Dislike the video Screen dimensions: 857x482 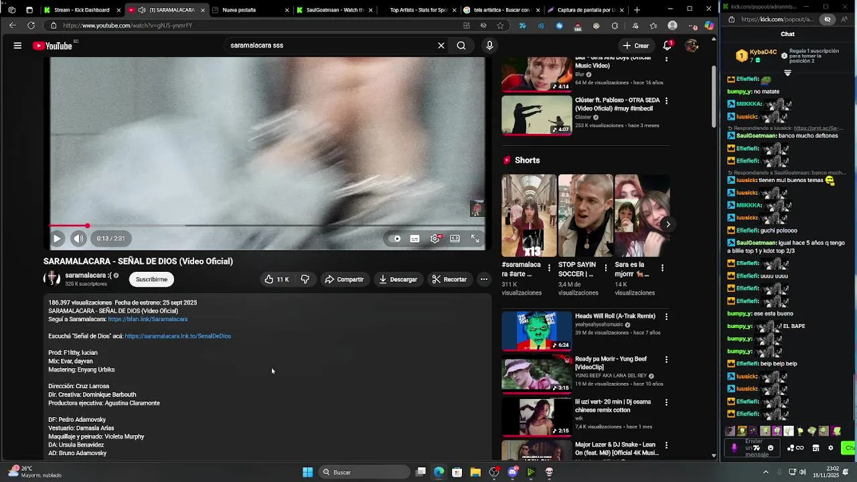click(305, 279)
